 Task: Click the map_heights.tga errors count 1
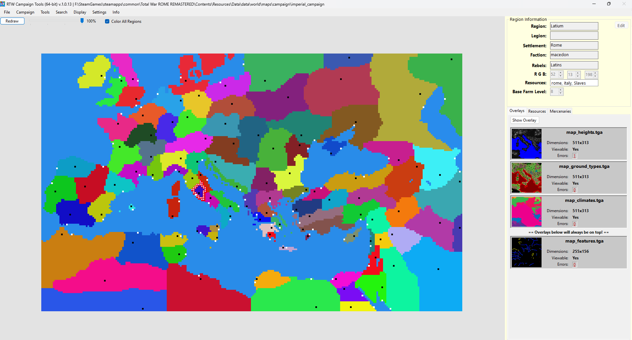click(x=575, y=156)
